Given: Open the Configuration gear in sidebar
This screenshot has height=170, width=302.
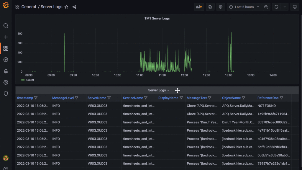Looking at the screenshot, I should coord(6,82).
